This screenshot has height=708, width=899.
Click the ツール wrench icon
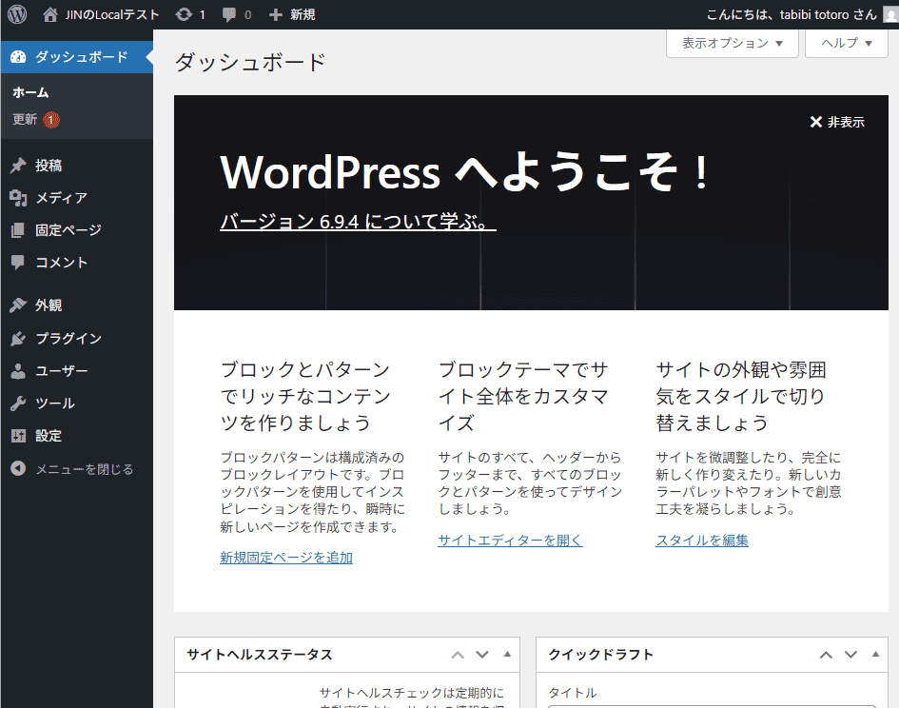[18, 403]
